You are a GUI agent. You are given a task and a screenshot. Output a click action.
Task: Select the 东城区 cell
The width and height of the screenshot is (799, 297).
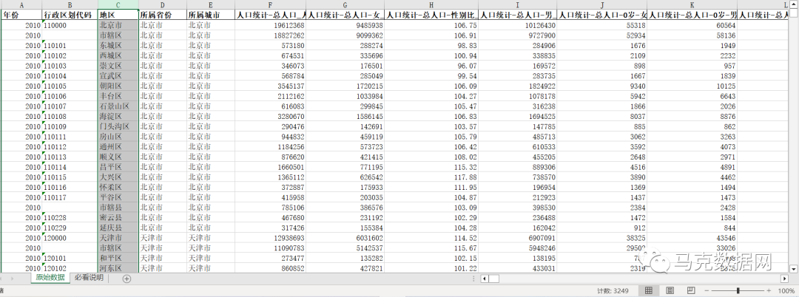click(118, 45)
